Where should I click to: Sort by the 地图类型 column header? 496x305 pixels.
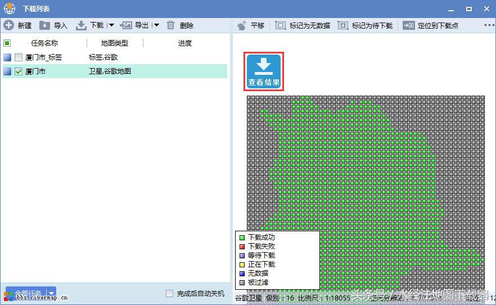tap(115, 43)
